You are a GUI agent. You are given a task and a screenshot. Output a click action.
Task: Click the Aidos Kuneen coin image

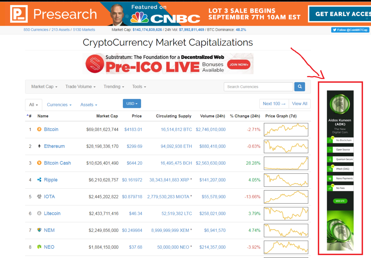pyautogui.click(x=340, y=104)
